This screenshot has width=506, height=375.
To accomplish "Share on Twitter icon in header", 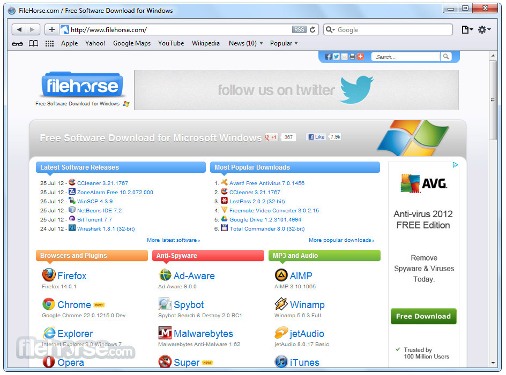I will (x=336, y=57).
